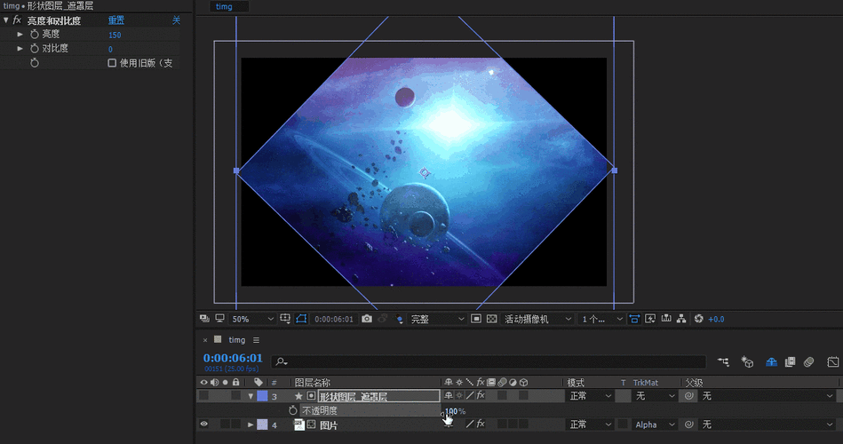
Task: Click the TrkMat column header
Action: pyautogui.click(x=645, y=383)
